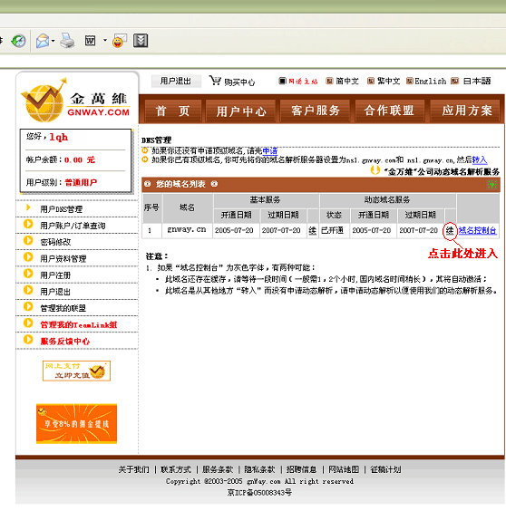Click the 网上支付 立即充值 banner
Viewport: 506px width, 511px height.
point(76,371)
